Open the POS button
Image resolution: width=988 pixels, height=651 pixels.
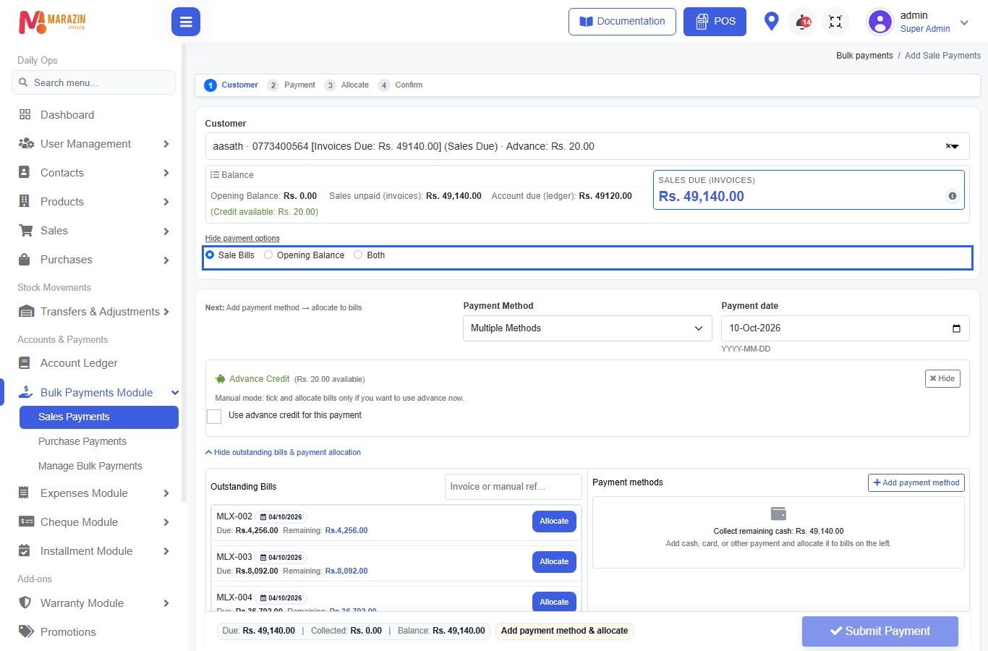(715, 22)
